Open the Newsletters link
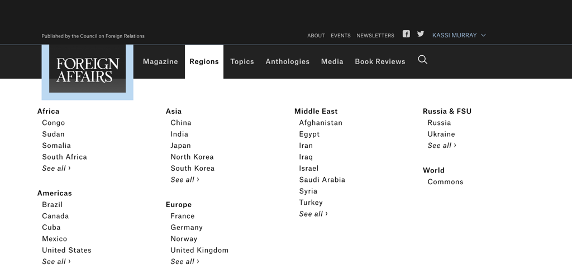572x274 pixels. [x=375, y=36]
